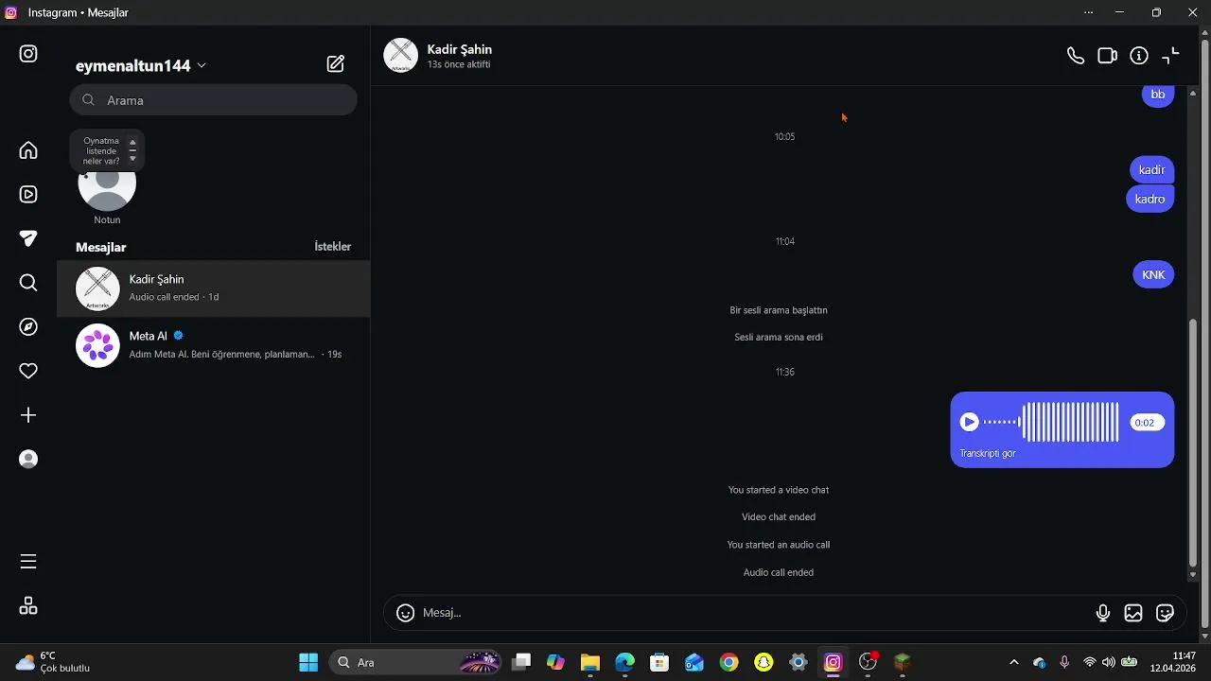The image size is (1211, 681).
Task: Create new post with plus icon
Action: click(28, 415)
